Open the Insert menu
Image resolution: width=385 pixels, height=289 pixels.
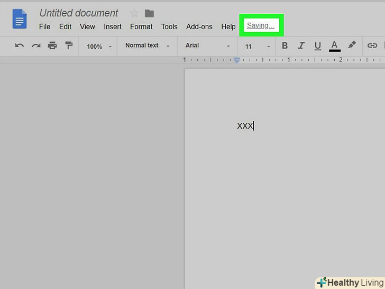pyautogui.click(x=113, y=26)
